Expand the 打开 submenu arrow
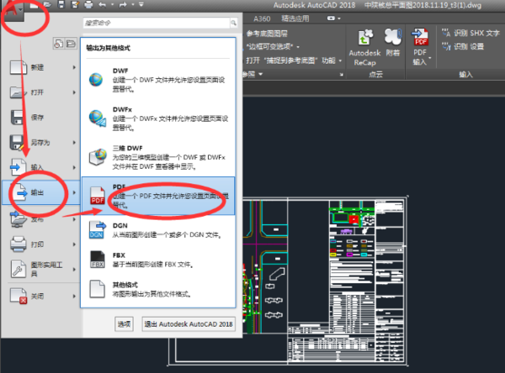Image resolution: width=505 pixels, height=373 pixels. [x=74, y=92]
